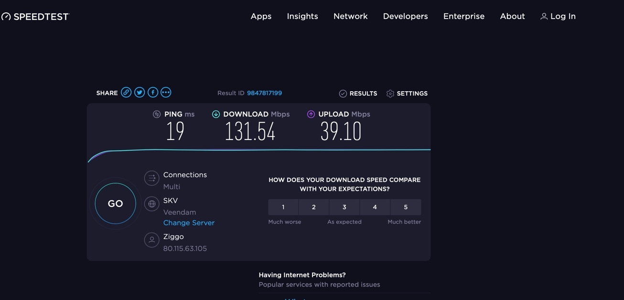The width and height of the screenshot is (624, 300).
Task: Rate download speed 3 As expected
Action: pos(344,207)
